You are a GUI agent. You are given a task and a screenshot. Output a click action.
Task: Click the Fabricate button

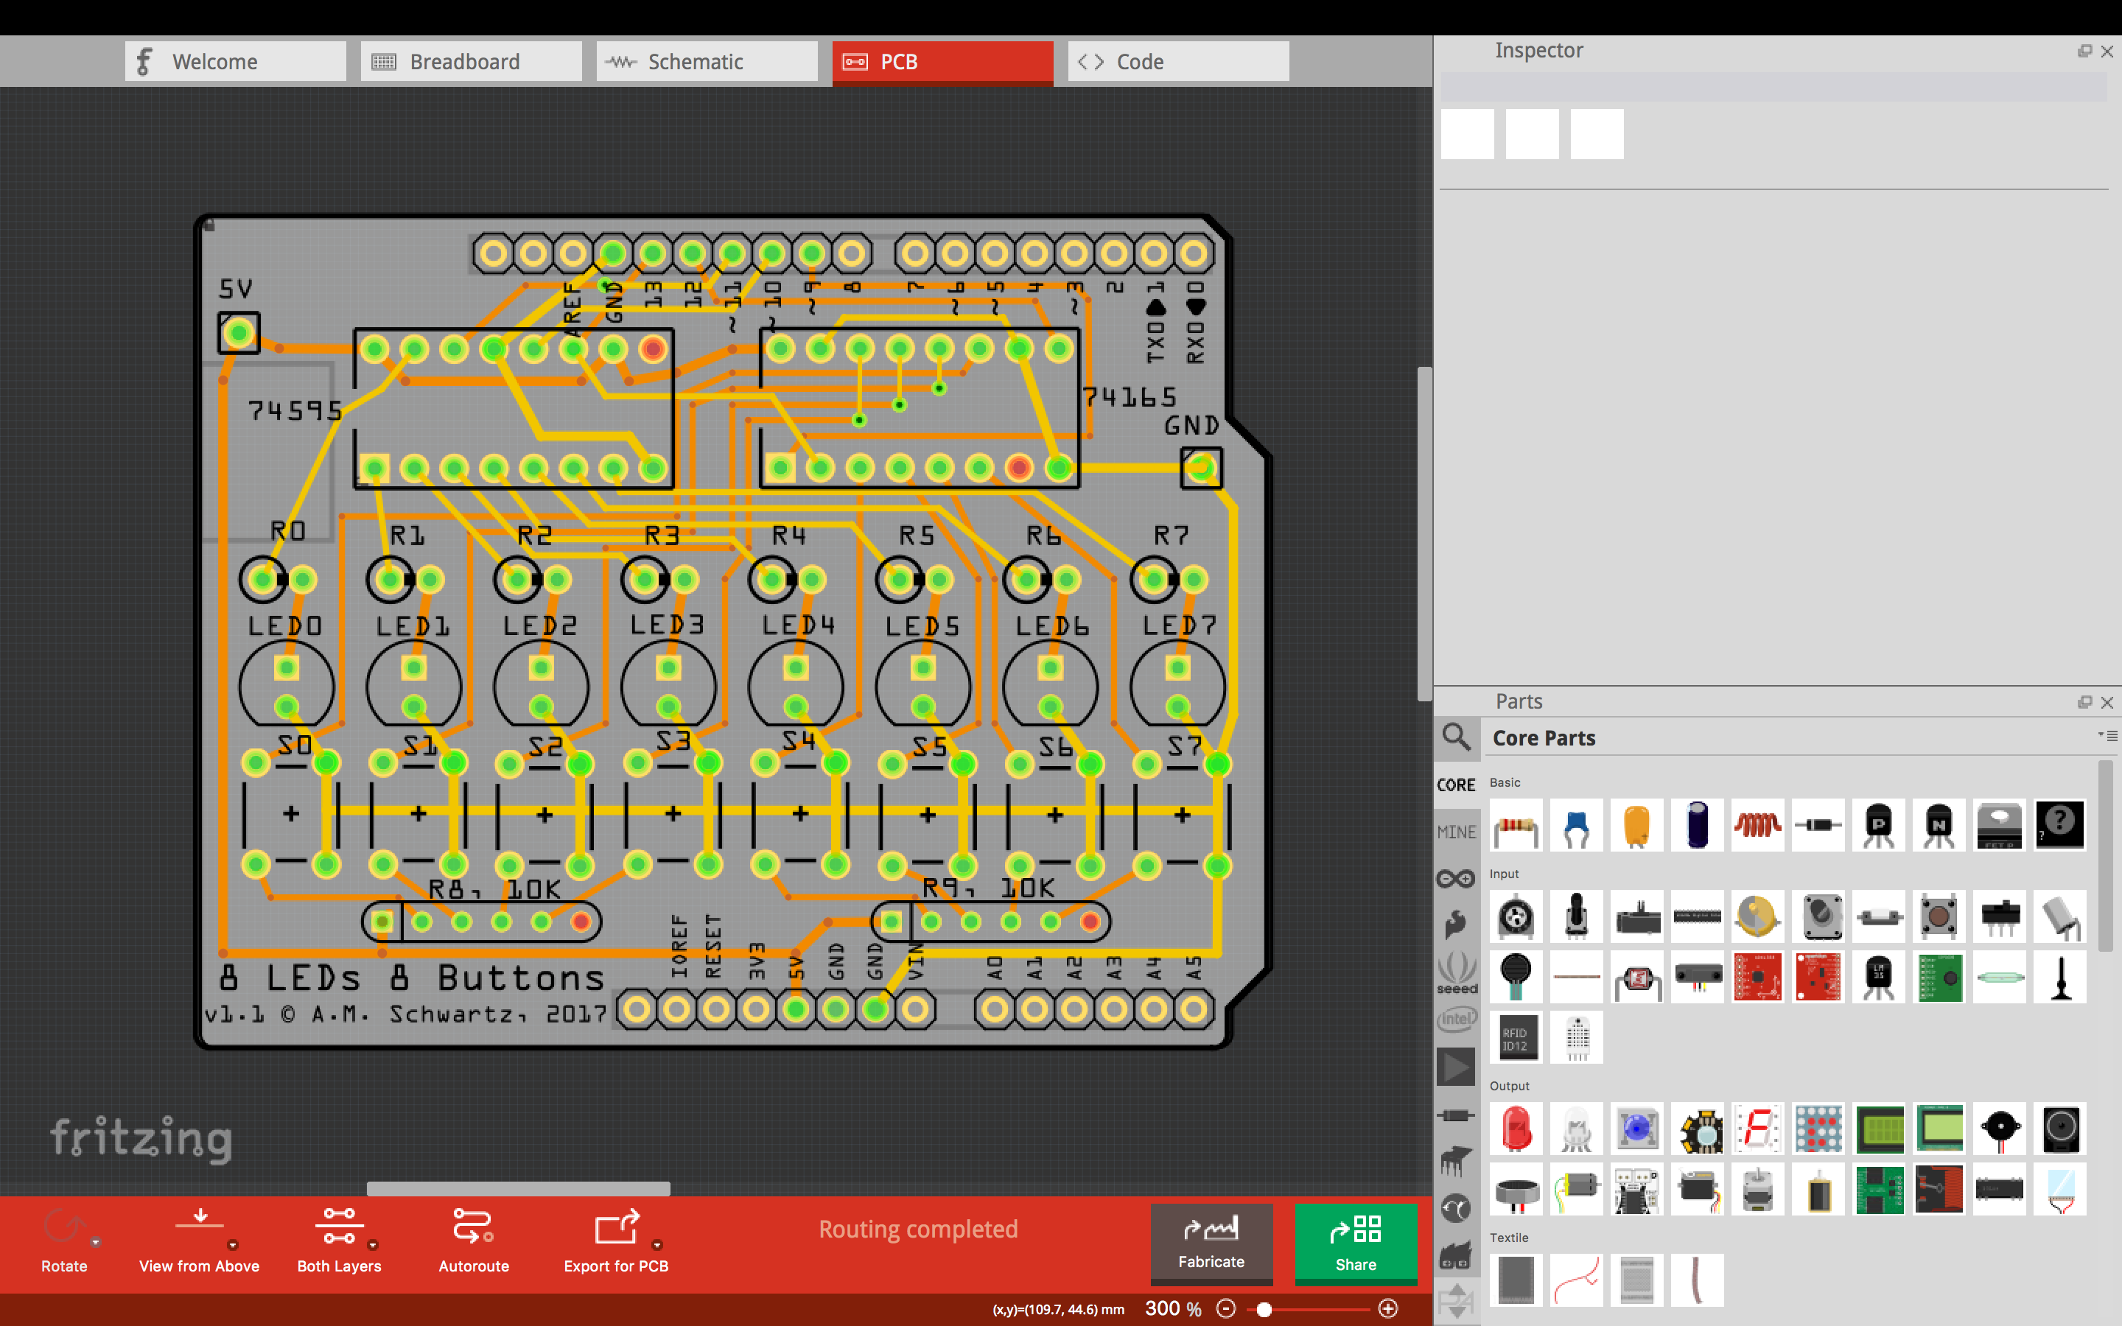pos(1210,1242)
